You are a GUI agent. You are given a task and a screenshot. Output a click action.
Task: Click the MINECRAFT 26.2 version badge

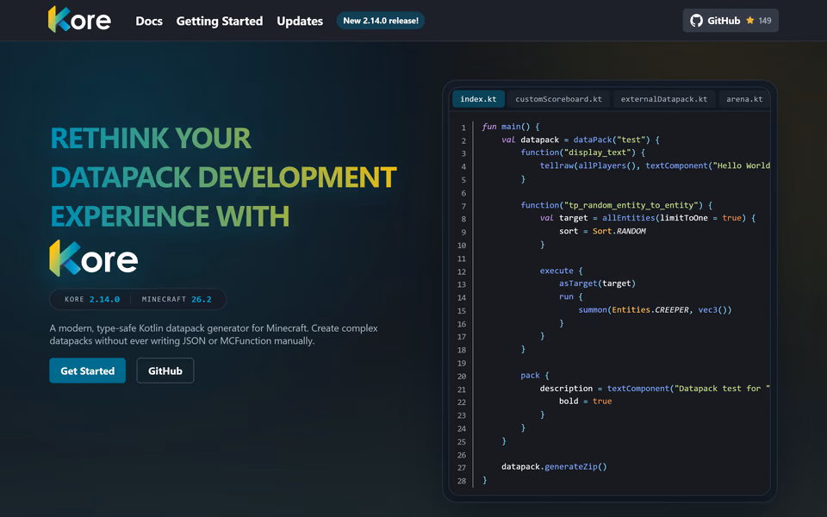coord(176,299)
